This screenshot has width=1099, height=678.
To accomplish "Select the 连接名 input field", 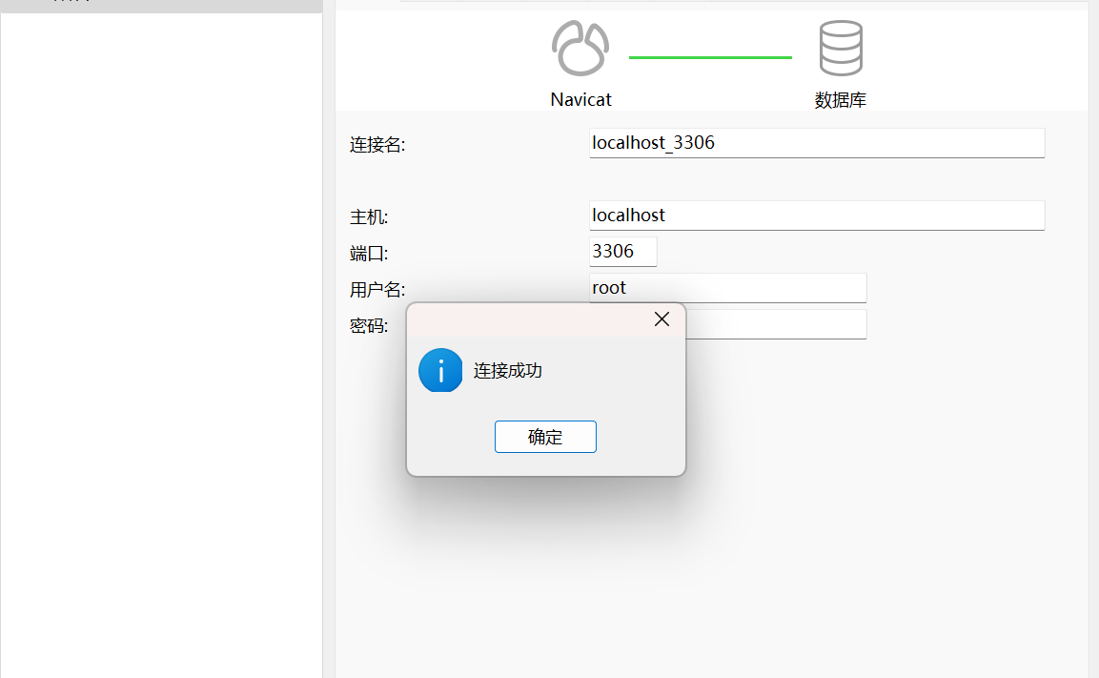I will tap(816, 142).
